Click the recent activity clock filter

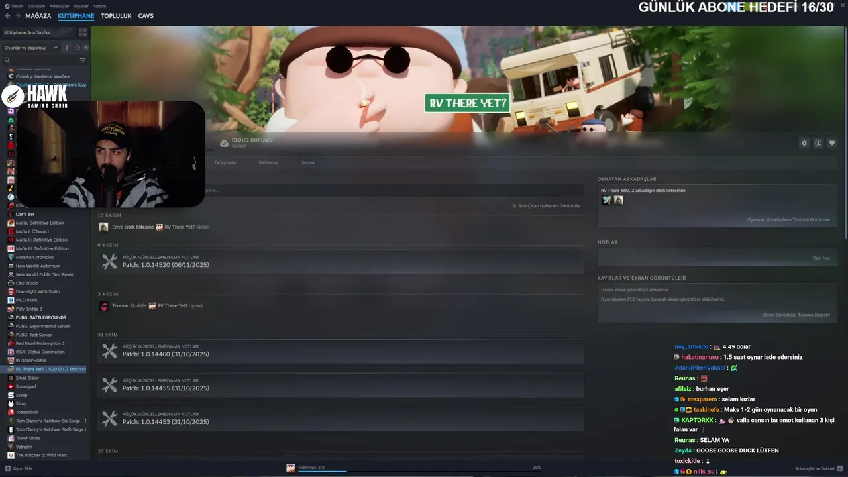[x=78, y=48]
